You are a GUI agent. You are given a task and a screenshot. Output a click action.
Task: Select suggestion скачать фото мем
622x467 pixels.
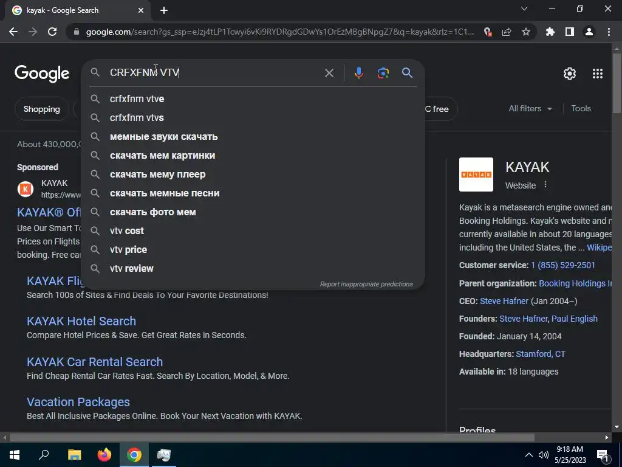click(x=253, y=212)
